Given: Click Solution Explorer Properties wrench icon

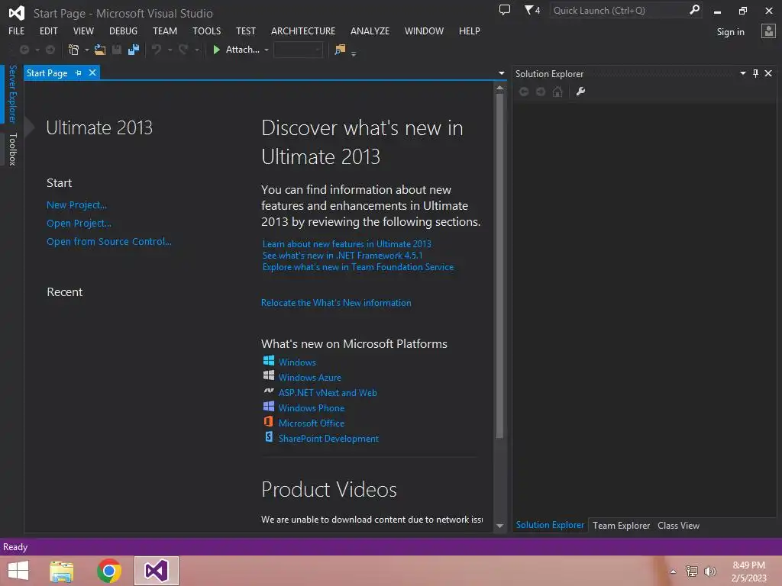Looking at the screenshot, I should point(580,92).
